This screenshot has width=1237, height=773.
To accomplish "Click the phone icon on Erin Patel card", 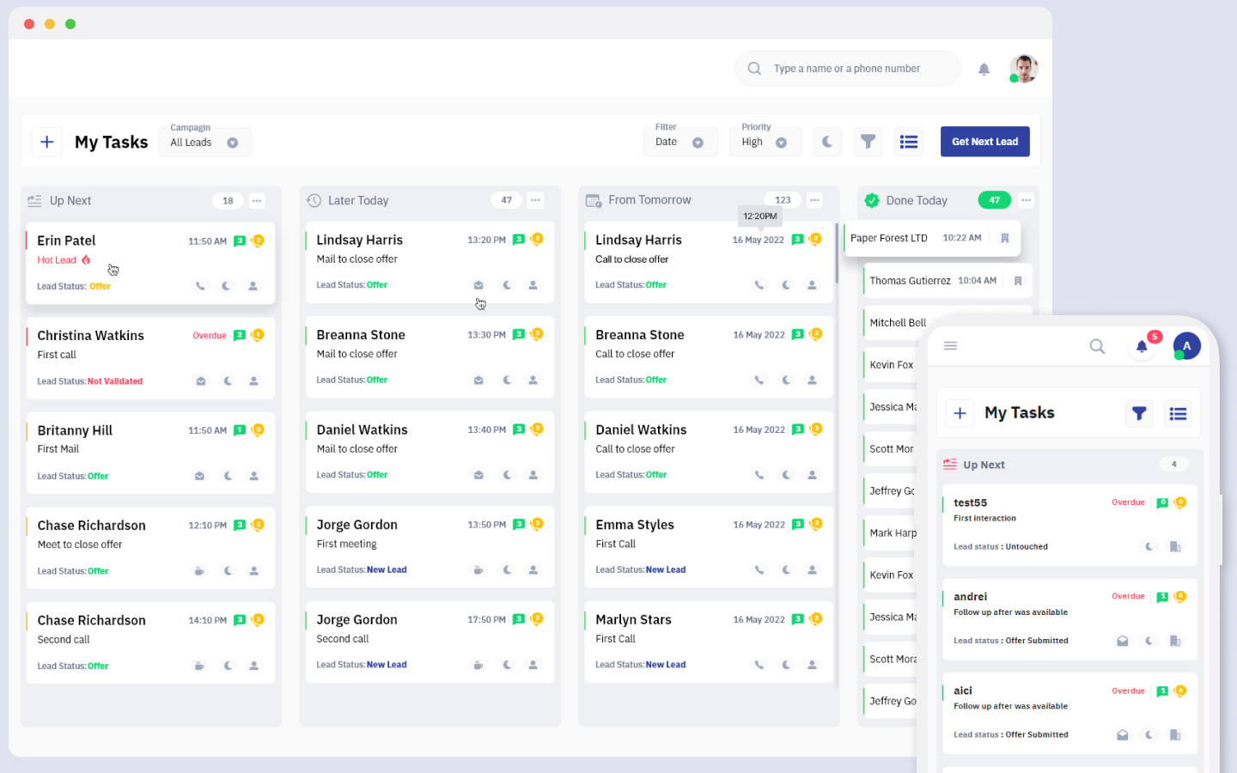I will pos(200,286).
